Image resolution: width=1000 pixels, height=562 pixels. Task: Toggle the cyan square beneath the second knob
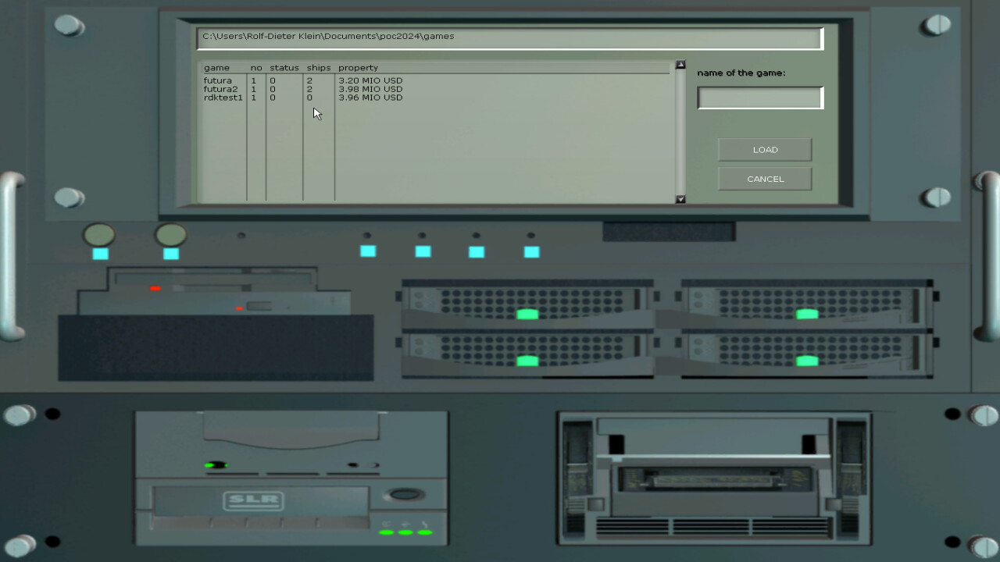(x=170, y=253)
